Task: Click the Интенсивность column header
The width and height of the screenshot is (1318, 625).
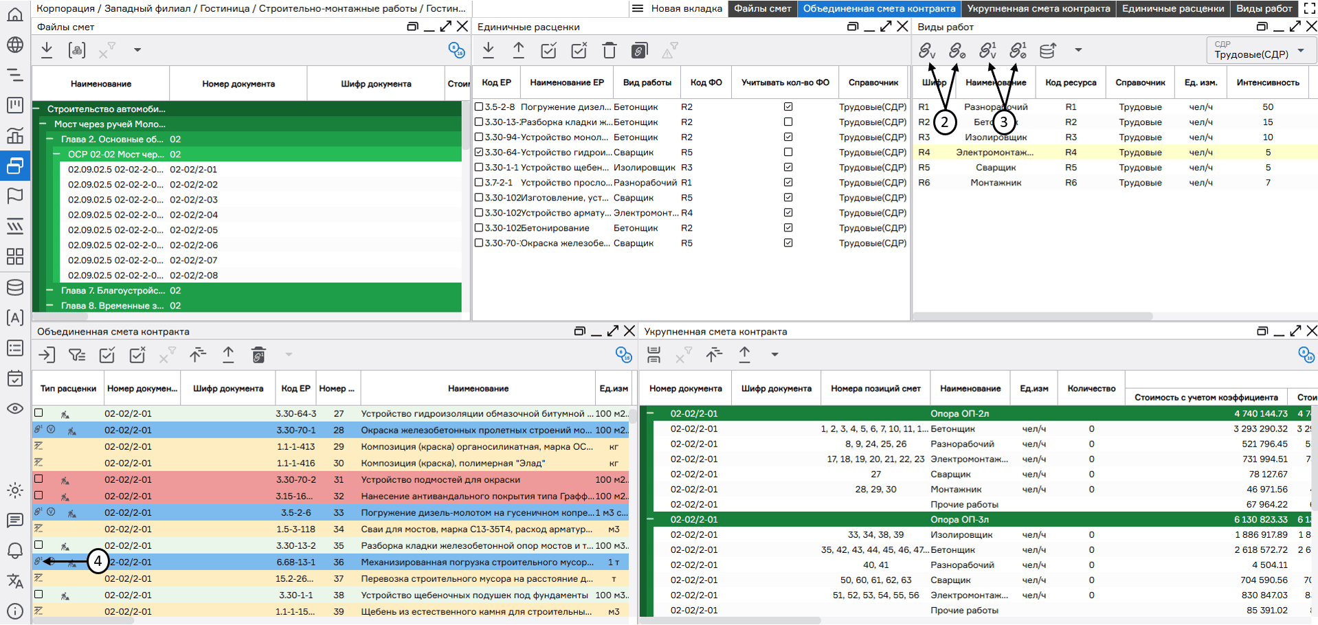Action: point(1267,82)
